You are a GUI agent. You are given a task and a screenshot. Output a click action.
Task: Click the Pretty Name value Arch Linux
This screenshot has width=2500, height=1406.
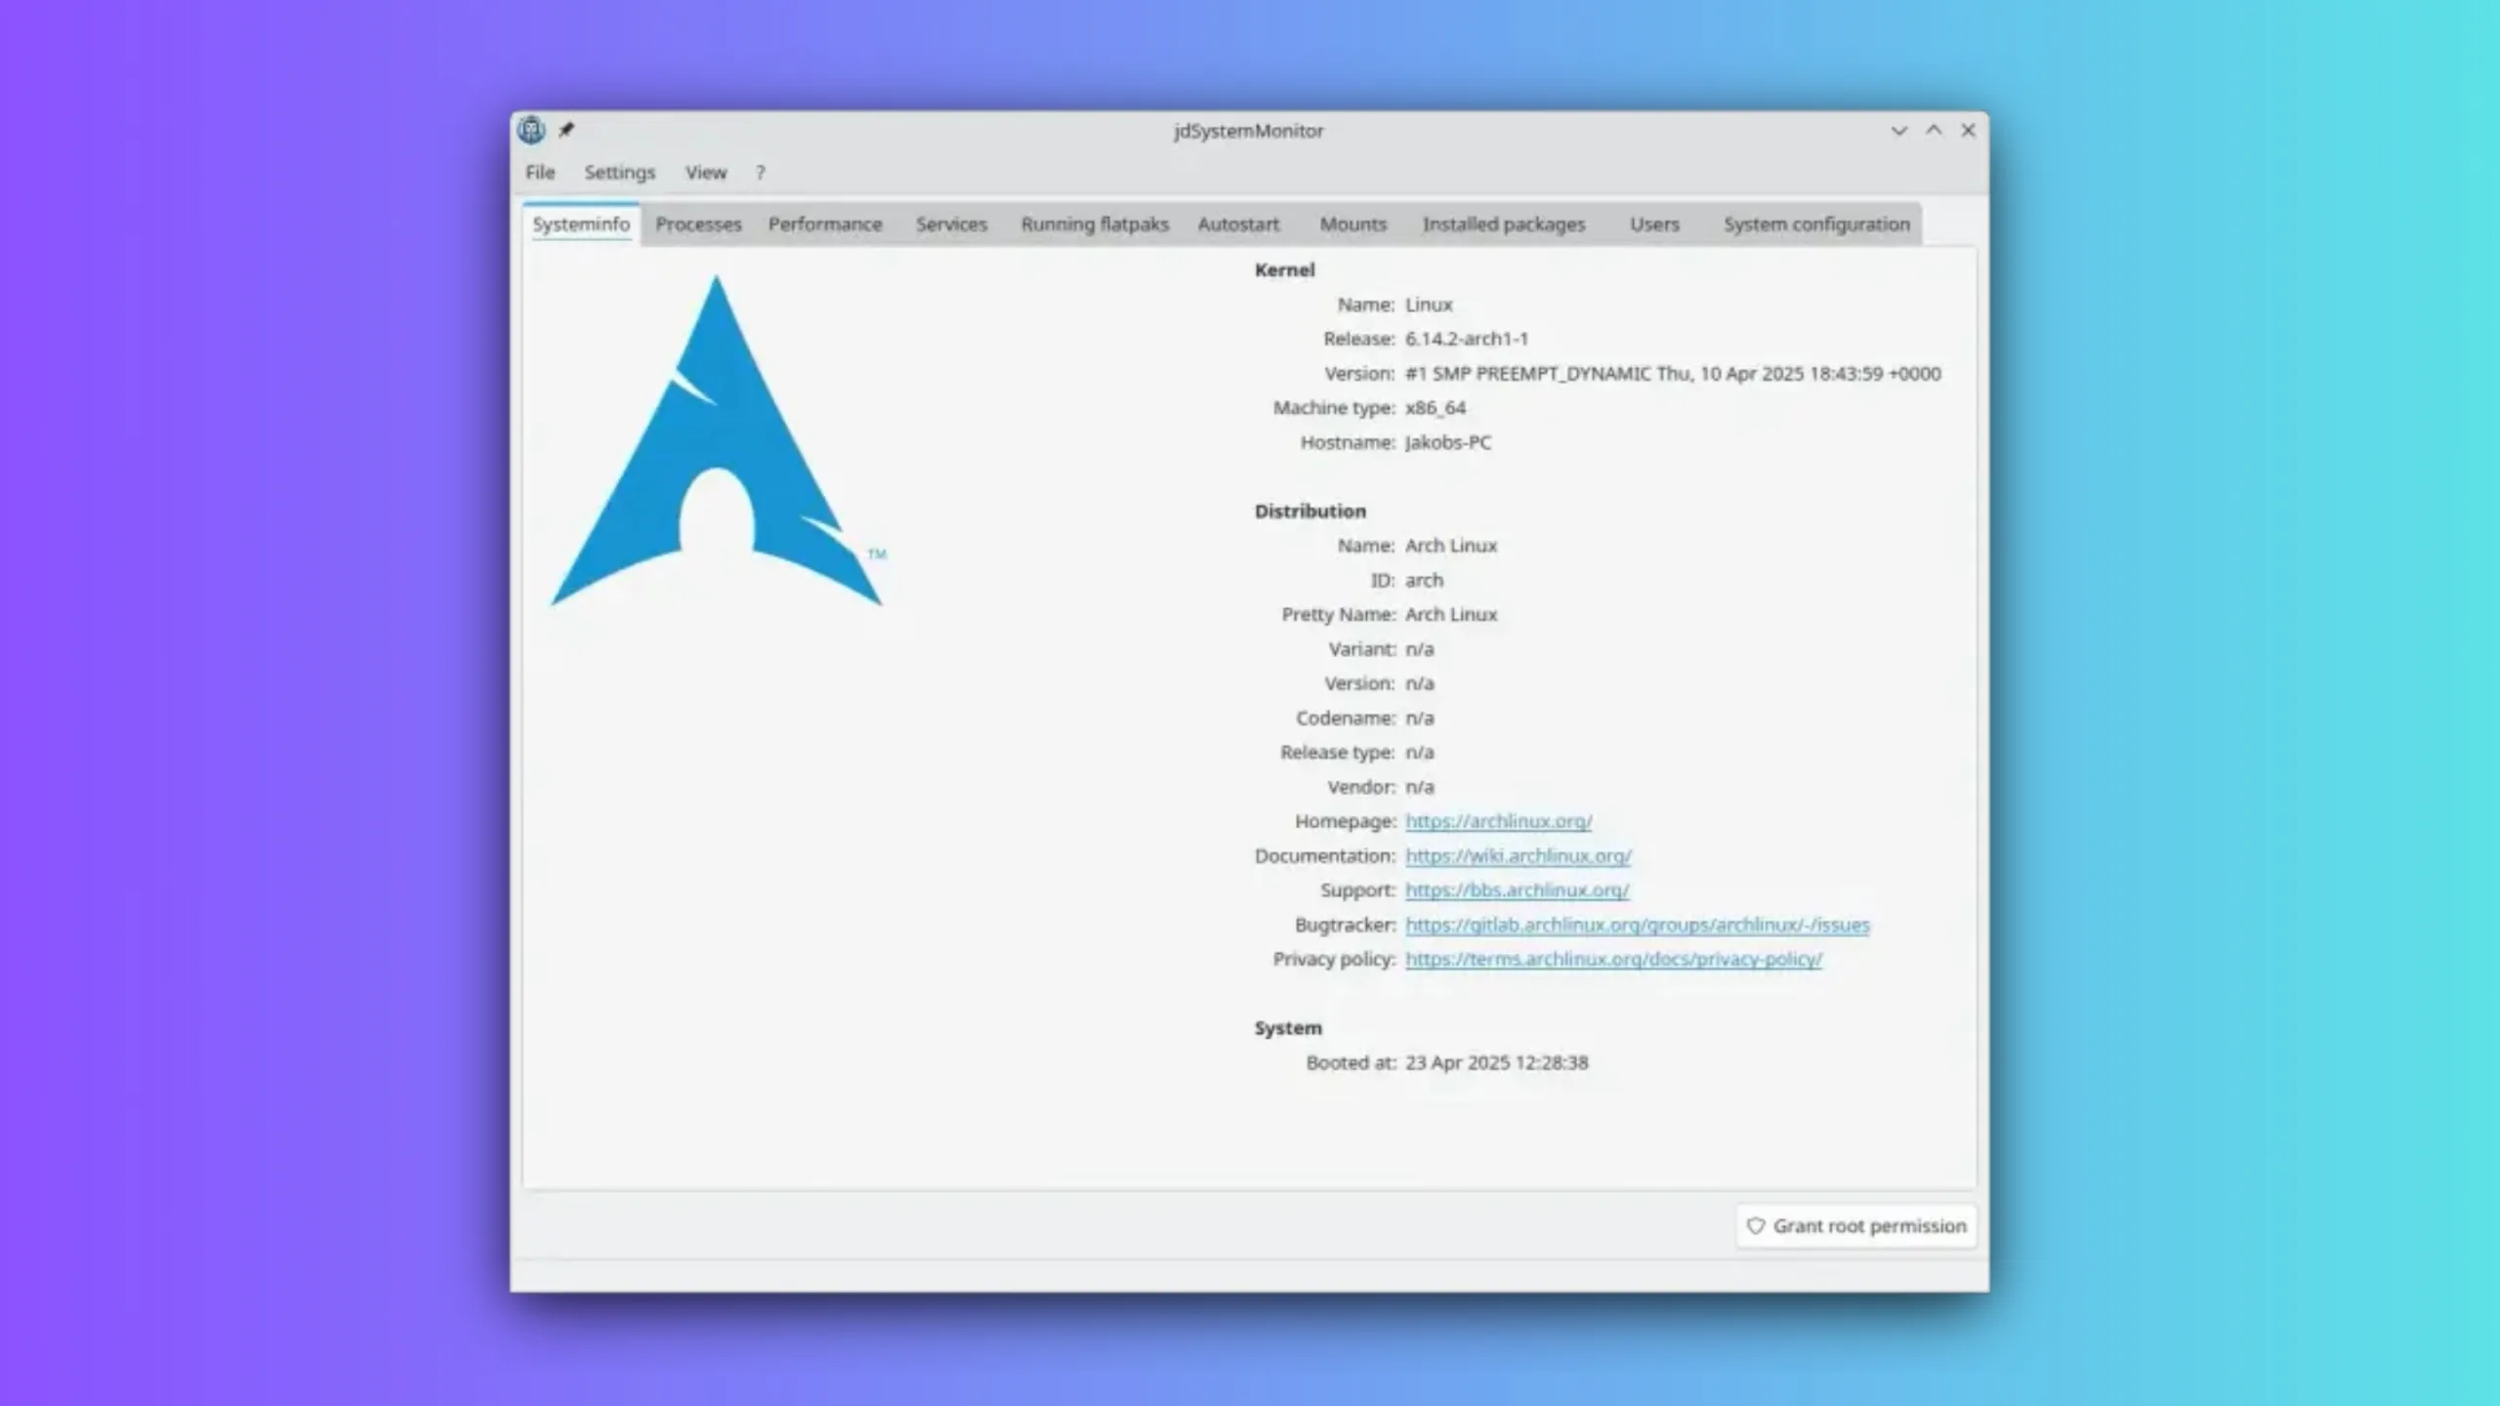pyautogui.click(x=1450, y=614)
